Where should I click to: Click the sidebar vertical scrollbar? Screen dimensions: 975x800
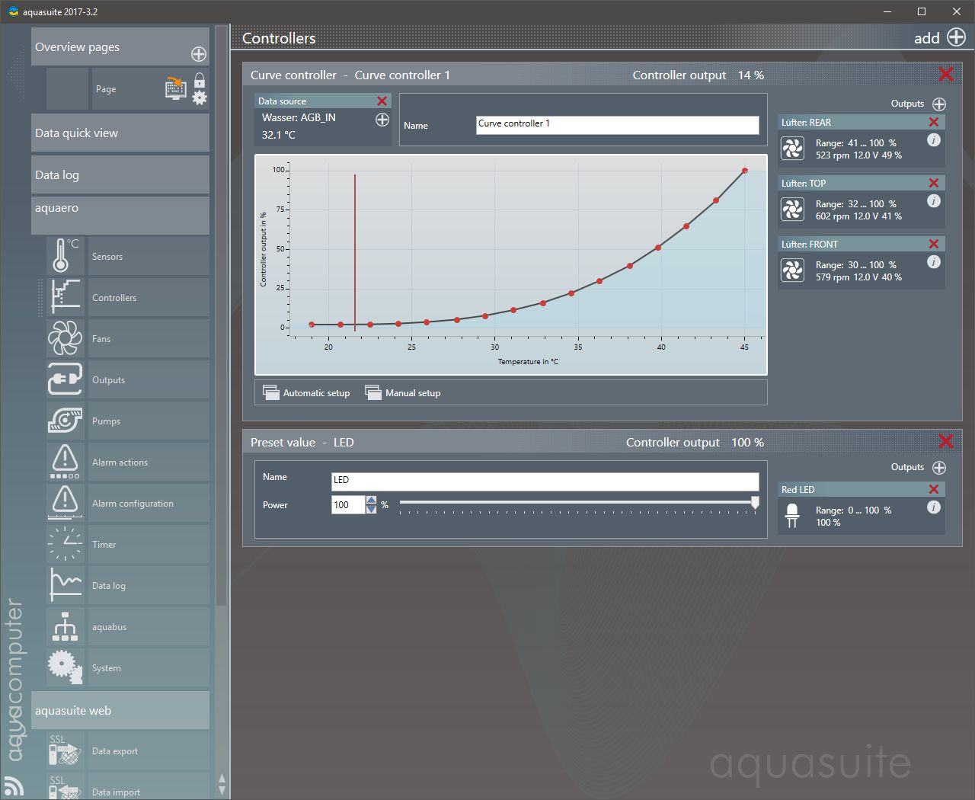coord(222,316)
